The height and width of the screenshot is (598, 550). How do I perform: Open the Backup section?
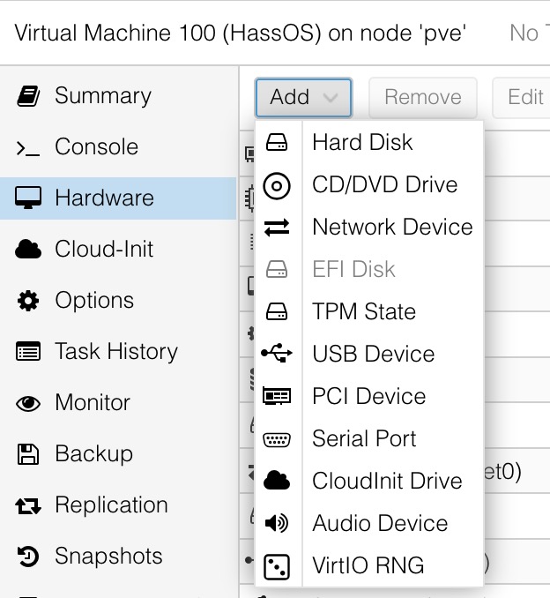[x=118, y=454]
